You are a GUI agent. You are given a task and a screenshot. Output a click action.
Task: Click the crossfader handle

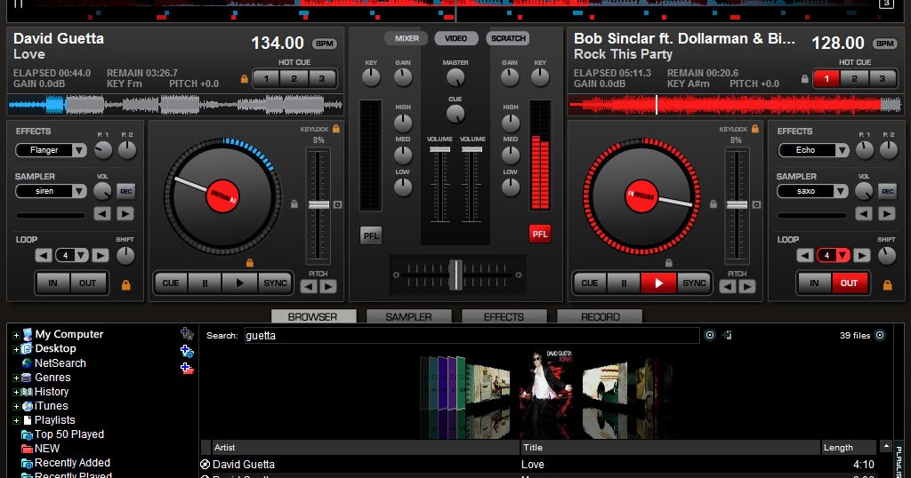456,275
